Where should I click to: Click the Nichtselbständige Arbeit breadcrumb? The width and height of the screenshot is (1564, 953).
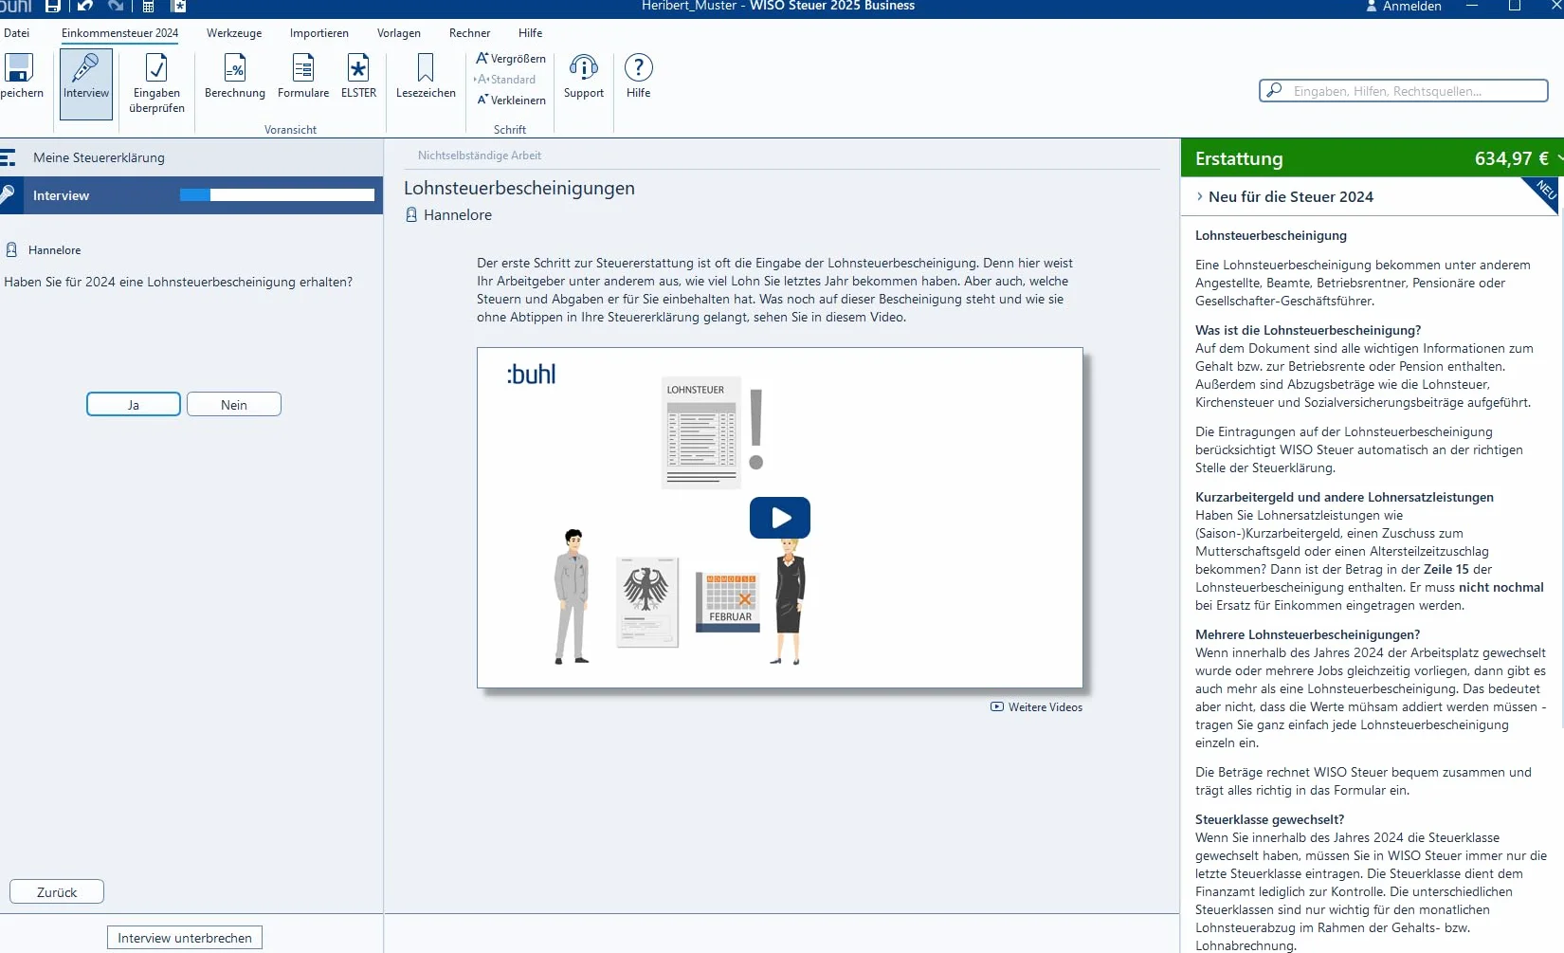coord(480,156)
